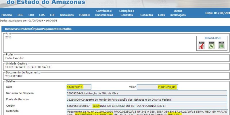The height and width of the screenshot is (115, 230).
Task: Download the report as PDF
Action: pyautogui.click(x=202, y=45)
